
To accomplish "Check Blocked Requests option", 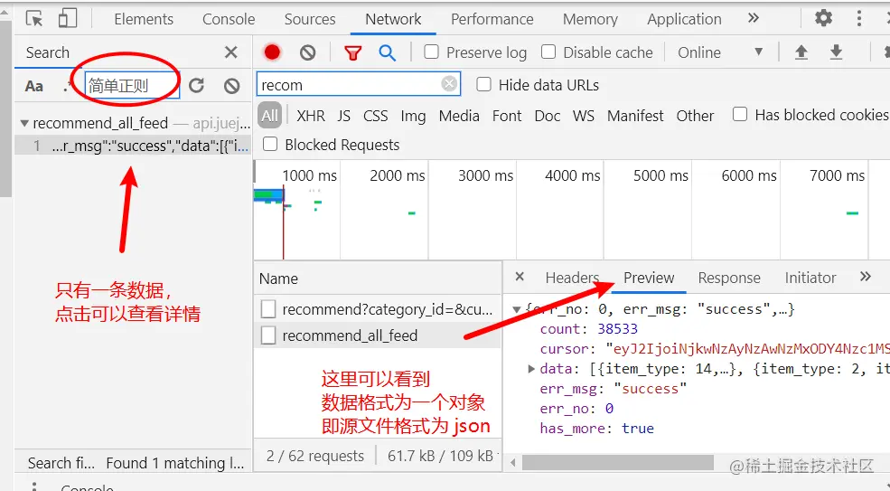I will [x=270, y=145].
